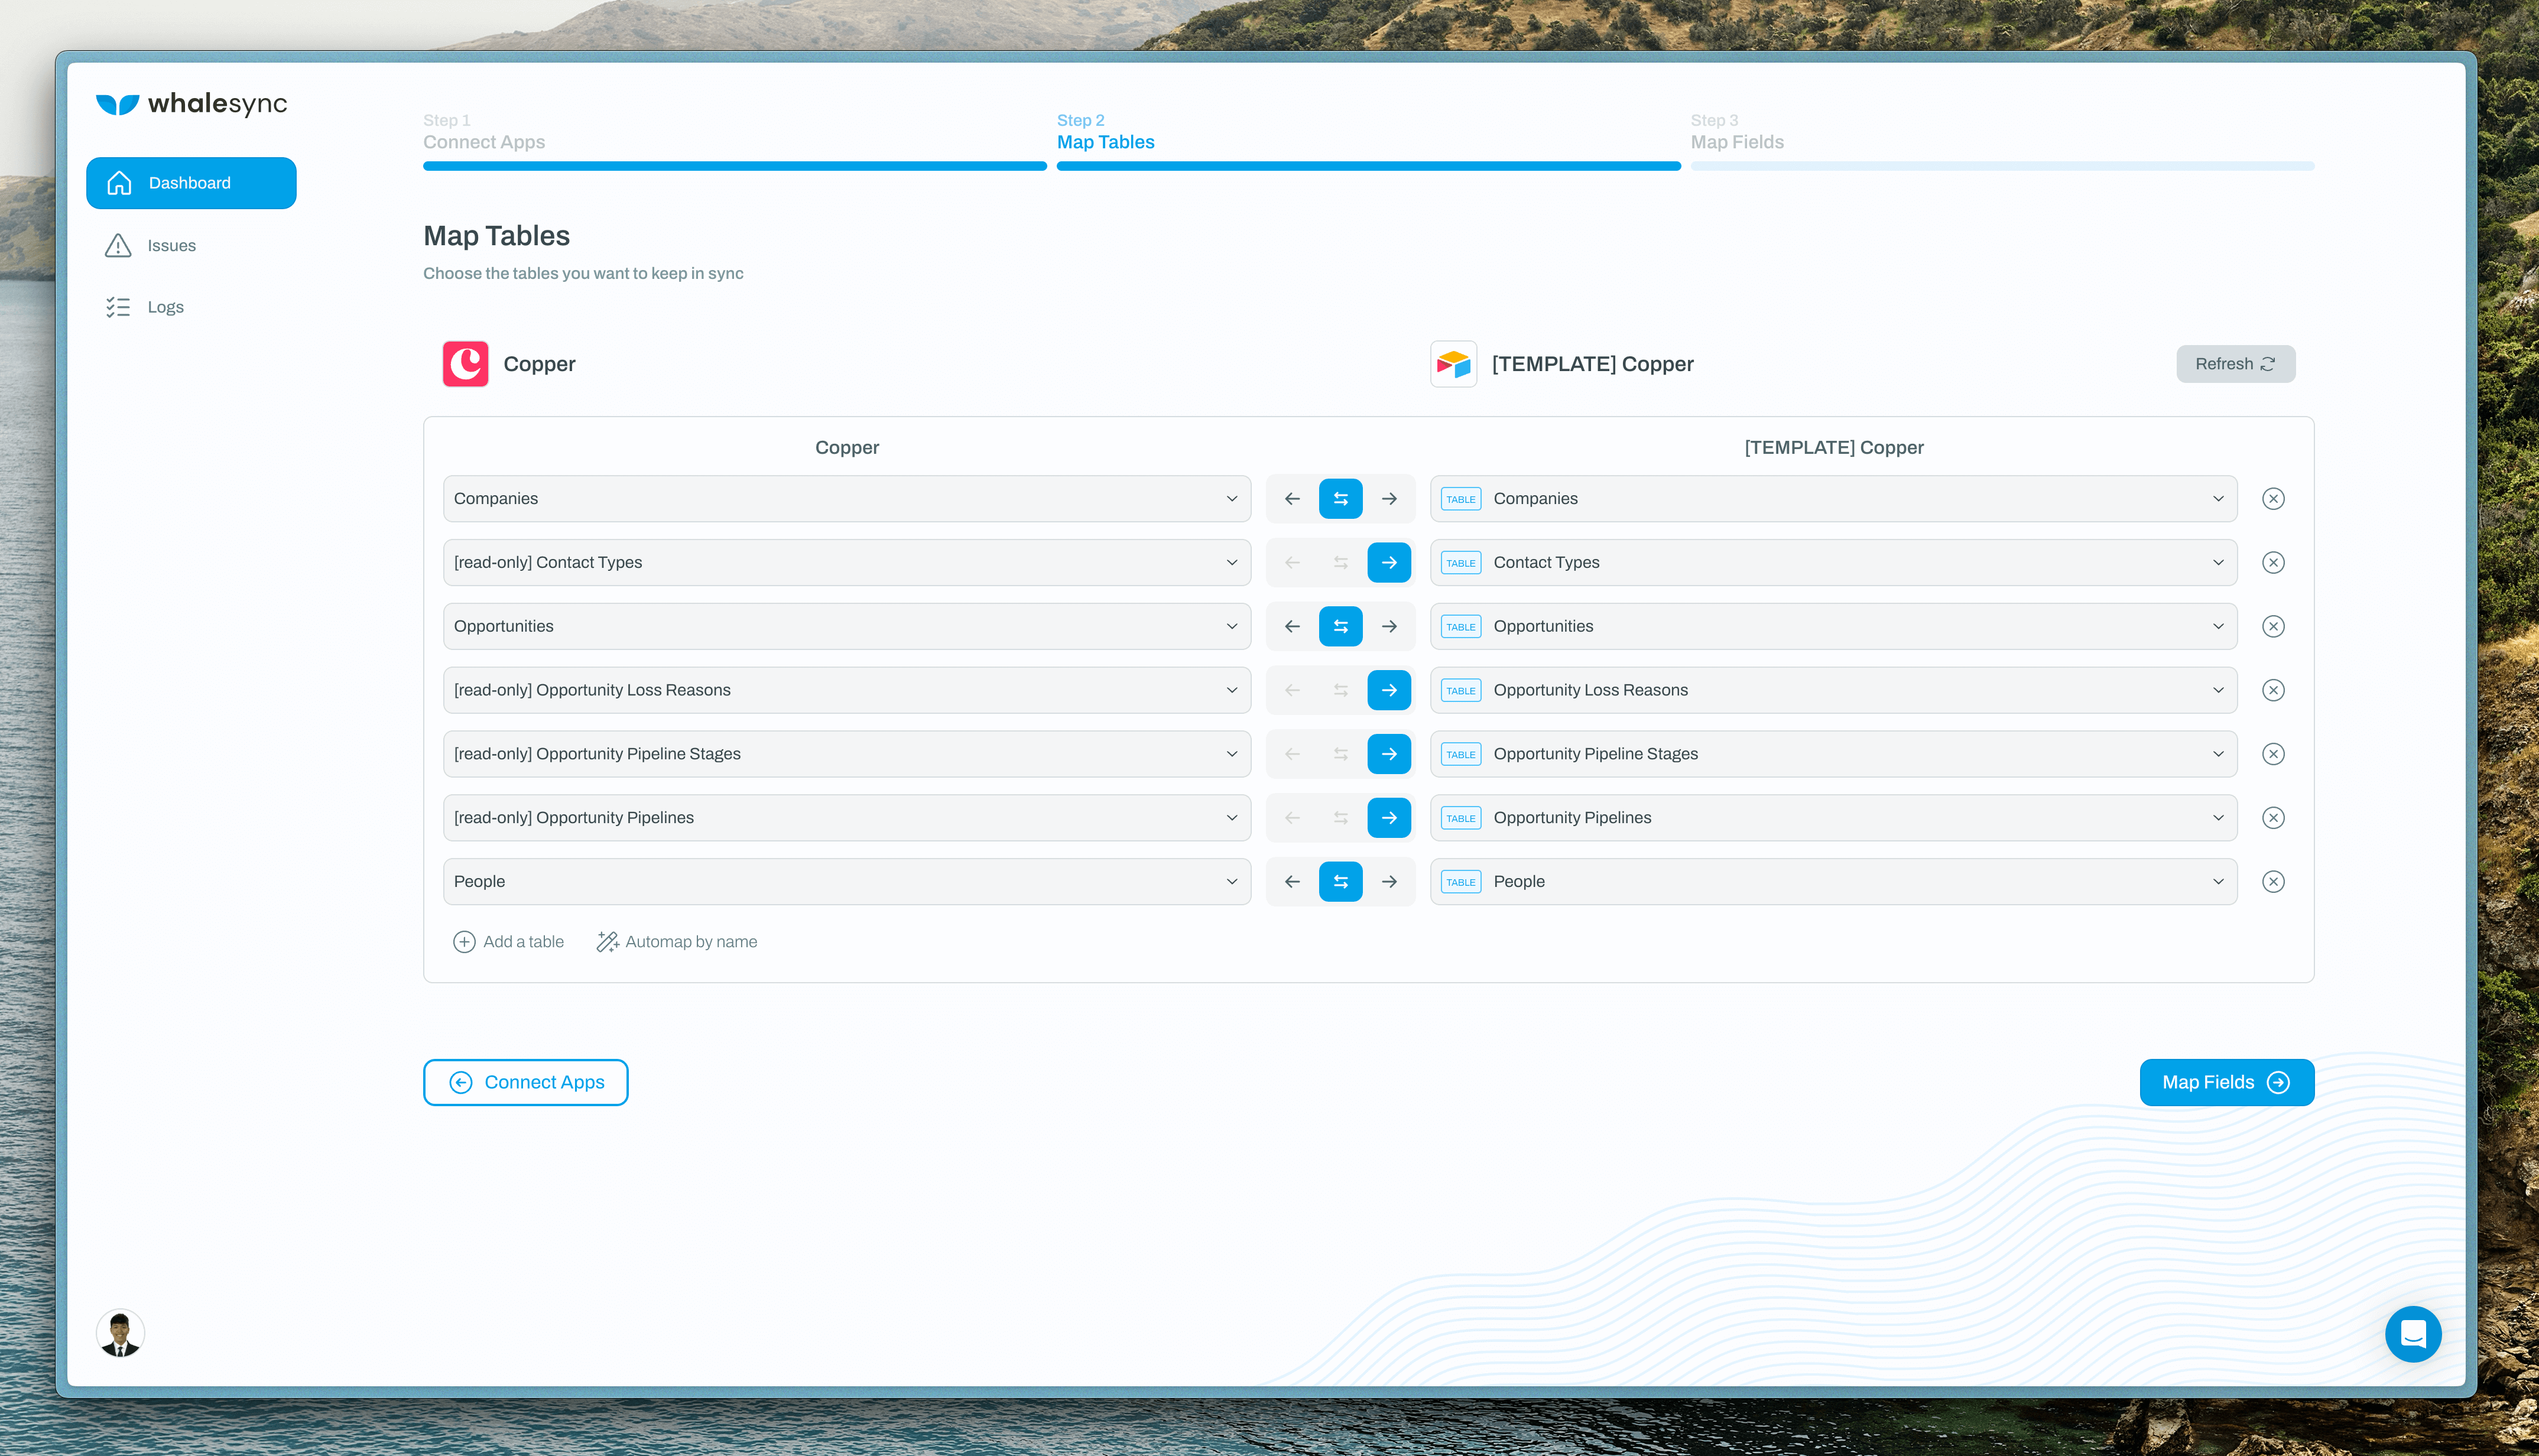Screen dimensions: 2539x1456
Task: Open the user profile avatar
Action: click(120, 1333)
